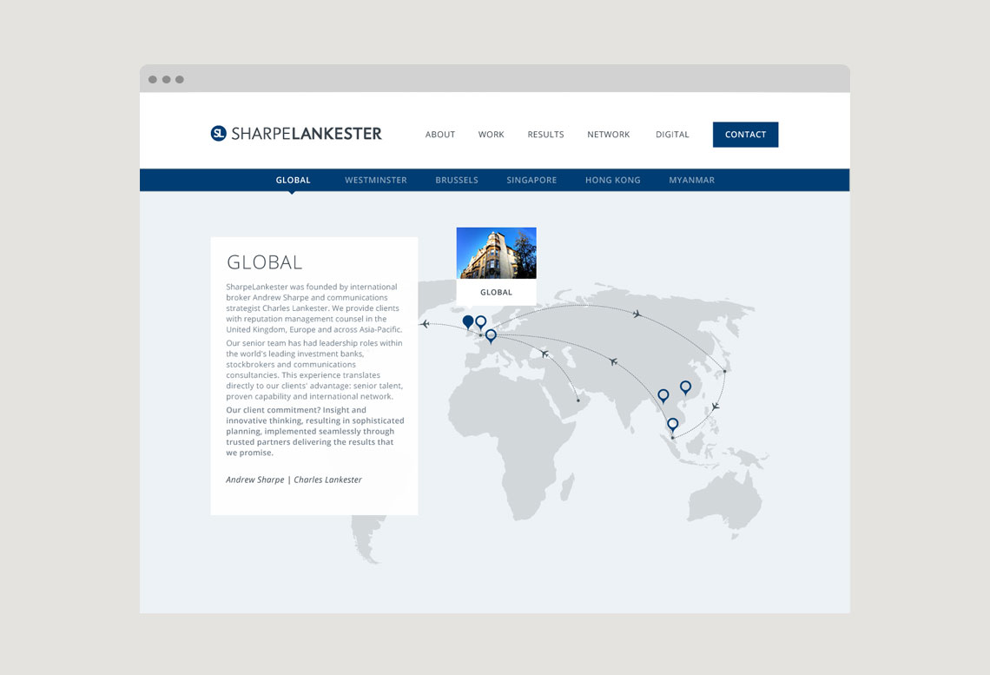The height and width of the screenshot is (675, 990).
Task: Click the airplane icon near the Philippines
Action: tap(715, 407)
